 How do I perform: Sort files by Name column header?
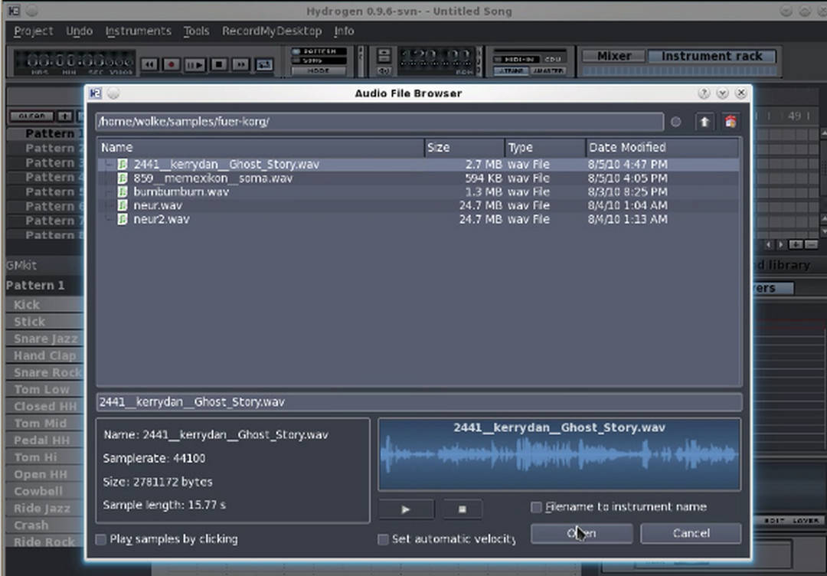point(260,148)
